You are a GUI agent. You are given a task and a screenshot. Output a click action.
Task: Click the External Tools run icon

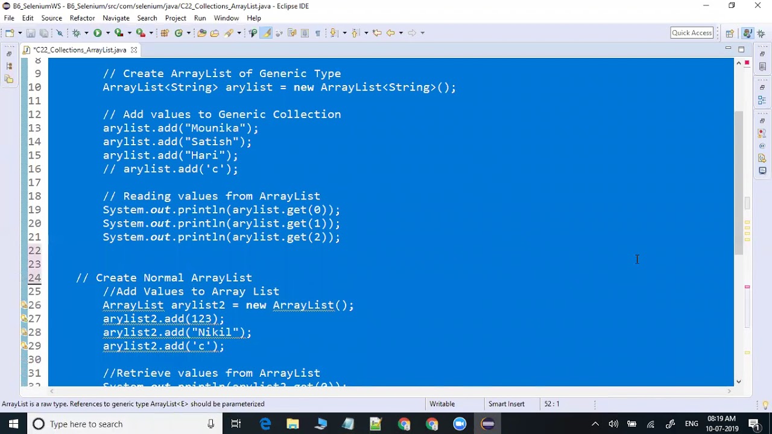coord(141,33)
